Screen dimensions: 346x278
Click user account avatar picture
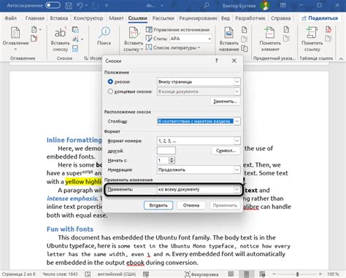[264, 5]
